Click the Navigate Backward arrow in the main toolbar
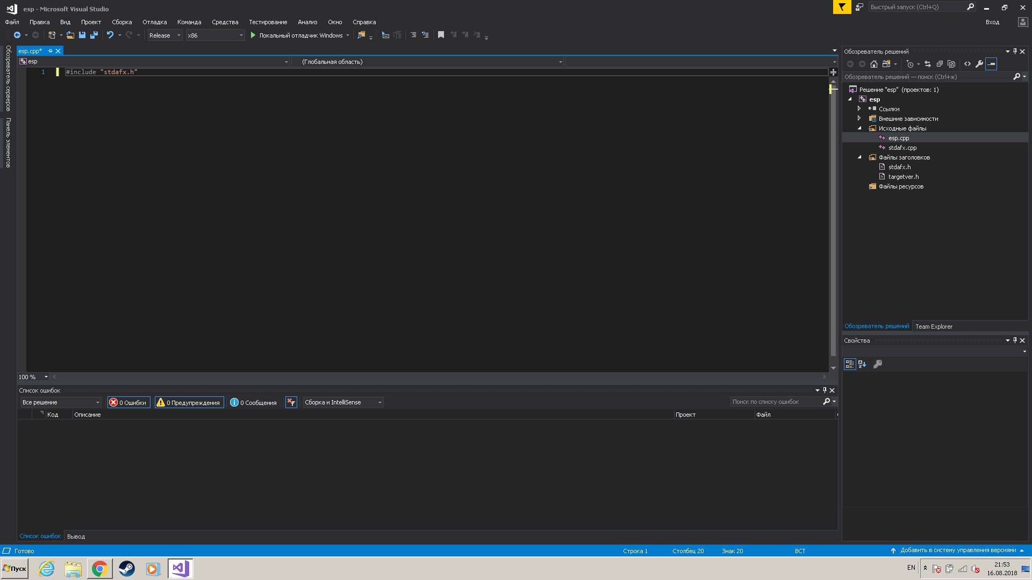 (17, 35)
